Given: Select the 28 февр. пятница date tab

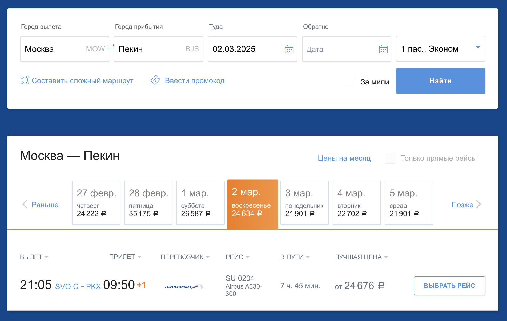Looking at the screenshot, I should click(x=148, y=203).
